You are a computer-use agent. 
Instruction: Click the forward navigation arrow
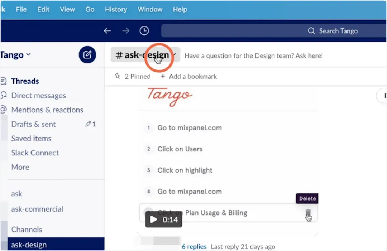click(126, 31)
